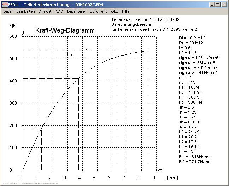Viewport: 229px width, 186px height.
Task: Open the Hilfe menu
Action: (x=126, y=11)
